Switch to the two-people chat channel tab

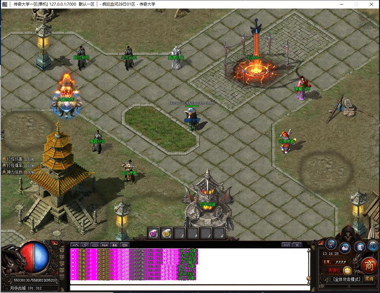tap(115, 245)
